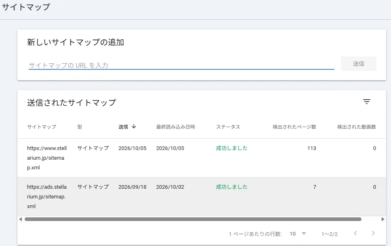
Task: Click the 型 cell in ads.stellarium.jp row
Action: (93, 187)
